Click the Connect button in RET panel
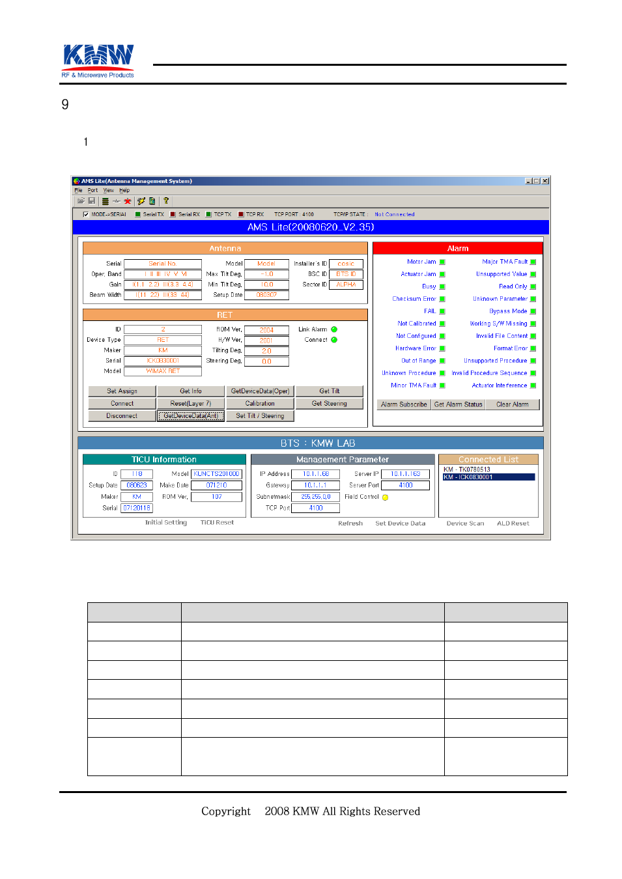This screenshot has width=622, height=879. click(122, 404)
